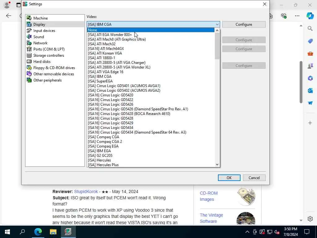Open the Network category icon

click(29, 43)
